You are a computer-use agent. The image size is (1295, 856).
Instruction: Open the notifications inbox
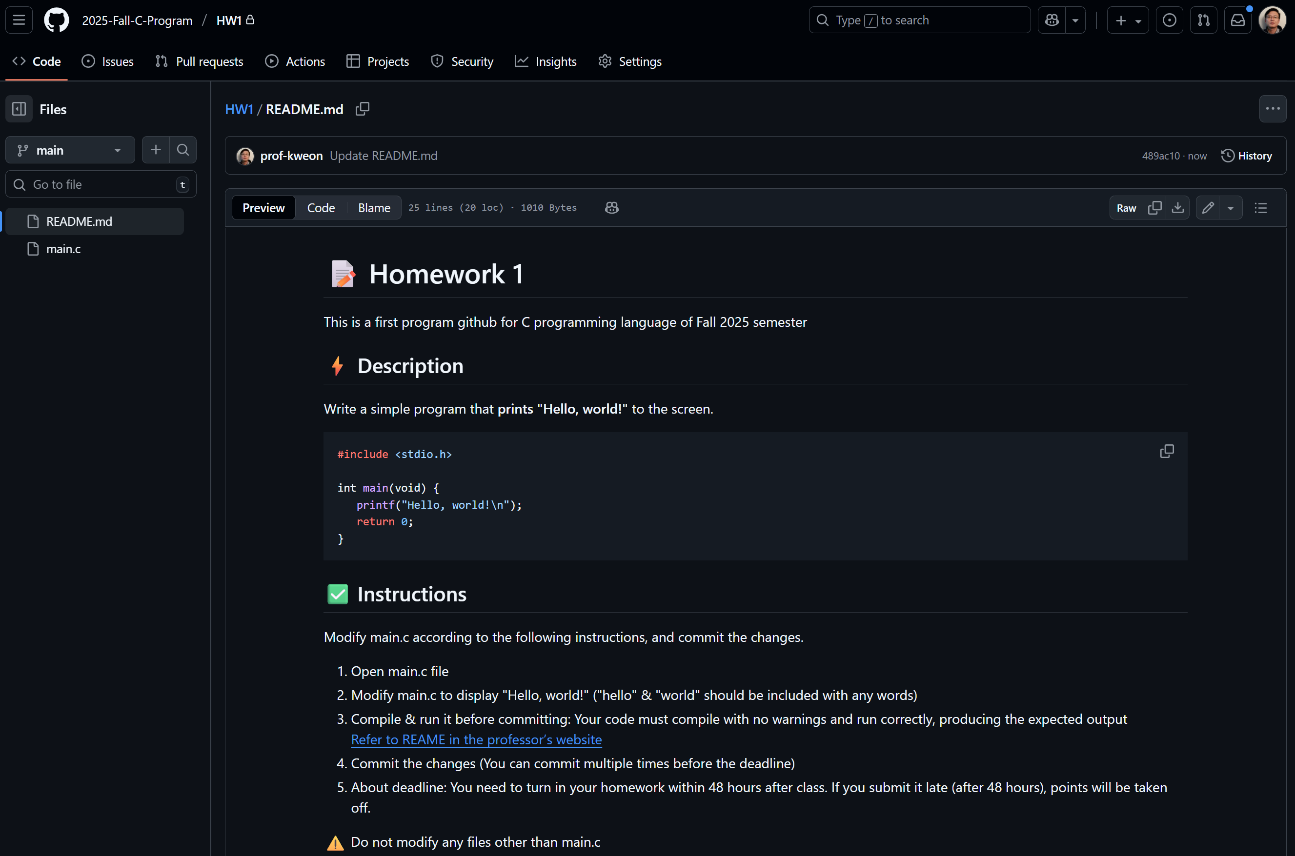click(x=1237, y=20)
